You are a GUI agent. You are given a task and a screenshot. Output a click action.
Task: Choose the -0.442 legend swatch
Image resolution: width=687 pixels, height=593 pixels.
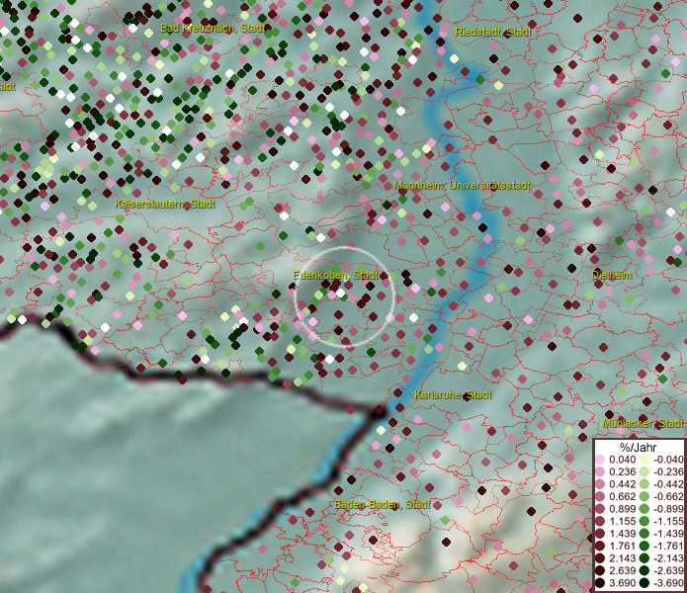pos(644,484)
